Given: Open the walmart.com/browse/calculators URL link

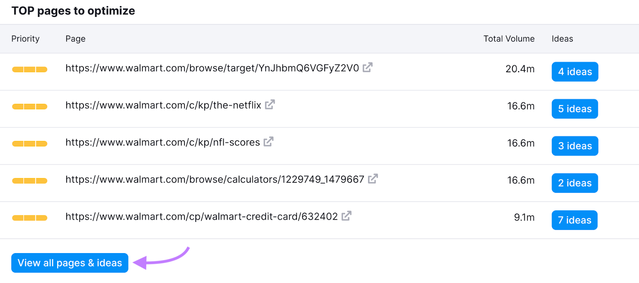Looking at the screenshot, I should click(x=215, y=180).
